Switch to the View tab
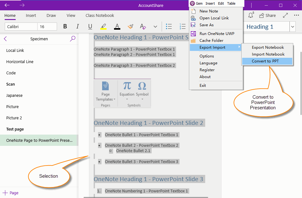 71,16
